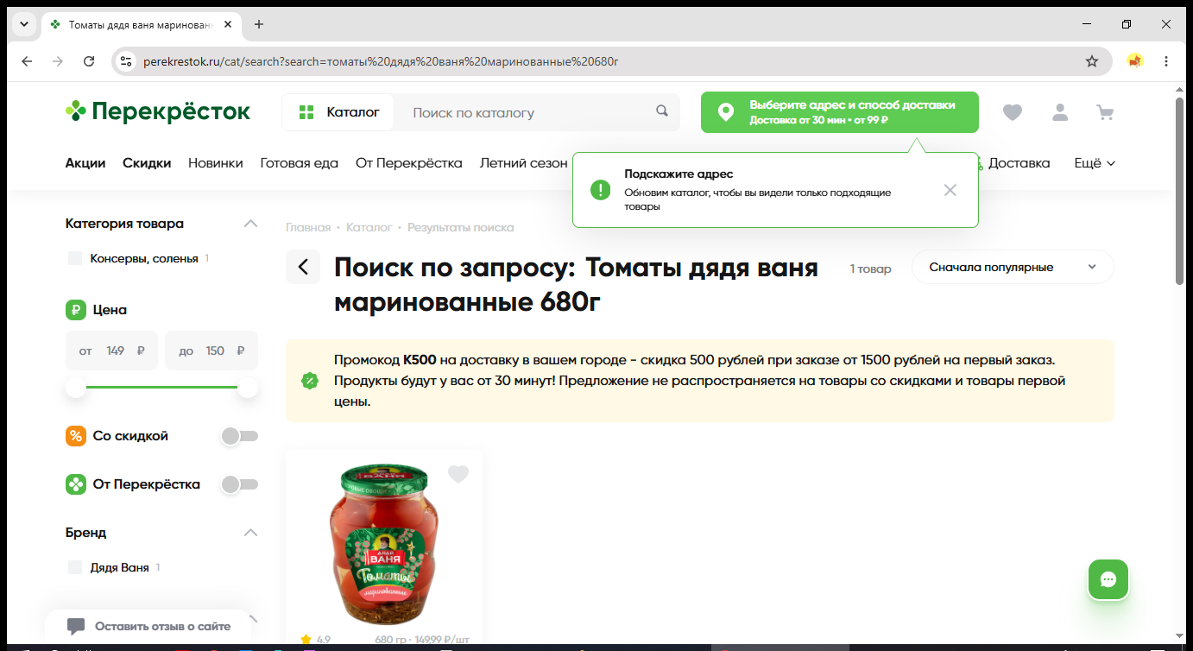This screenshot has height=651, width=1193.
Task: Click the '1 товар' count text
Action: tap(870, 269)
